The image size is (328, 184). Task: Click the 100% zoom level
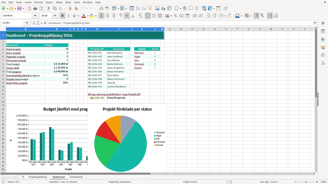(323, 182)
